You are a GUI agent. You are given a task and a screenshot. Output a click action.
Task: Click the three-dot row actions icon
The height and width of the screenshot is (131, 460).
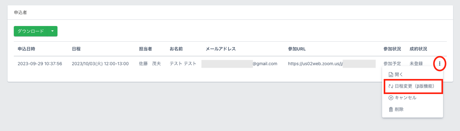[x=440, y=64]
